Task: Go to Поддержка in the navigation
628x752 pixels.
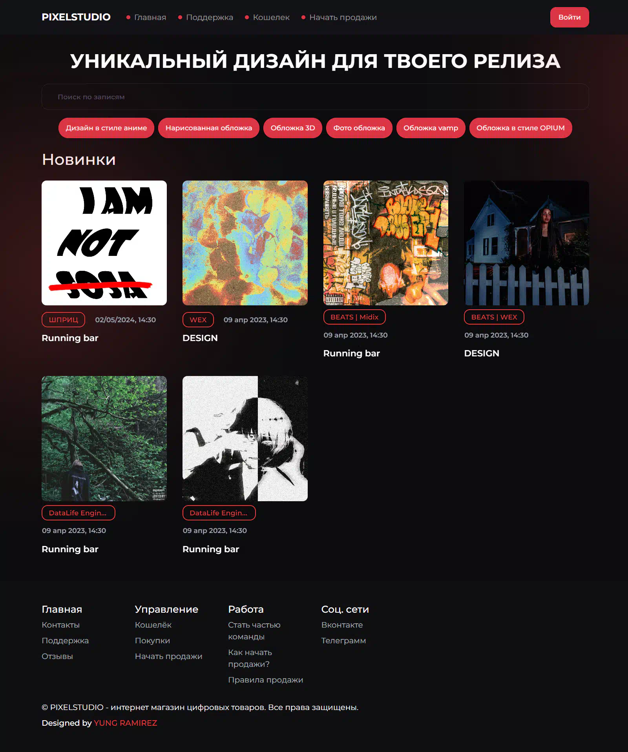Action: 209,17
